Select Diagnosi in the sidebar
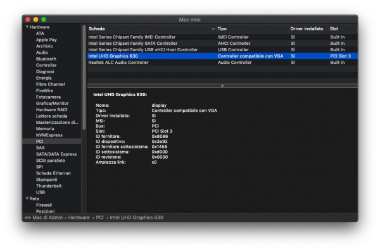 [x=45, y=71]
